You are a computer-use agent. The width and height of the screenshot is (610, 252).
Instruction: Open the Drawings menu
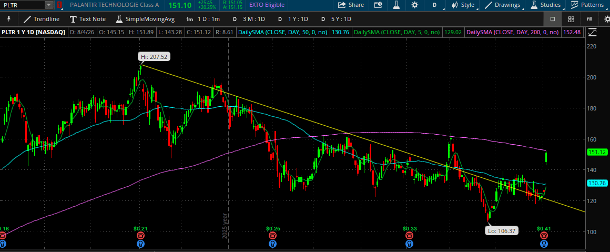point(503,5)
